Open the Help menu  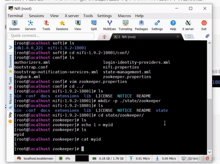click(139, 16)
